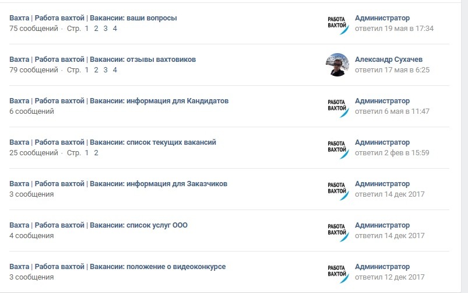The image size is (468, 293).
Task: Go to page 3 of 'отзывы вахтовиков'
Action: [105, 70]
